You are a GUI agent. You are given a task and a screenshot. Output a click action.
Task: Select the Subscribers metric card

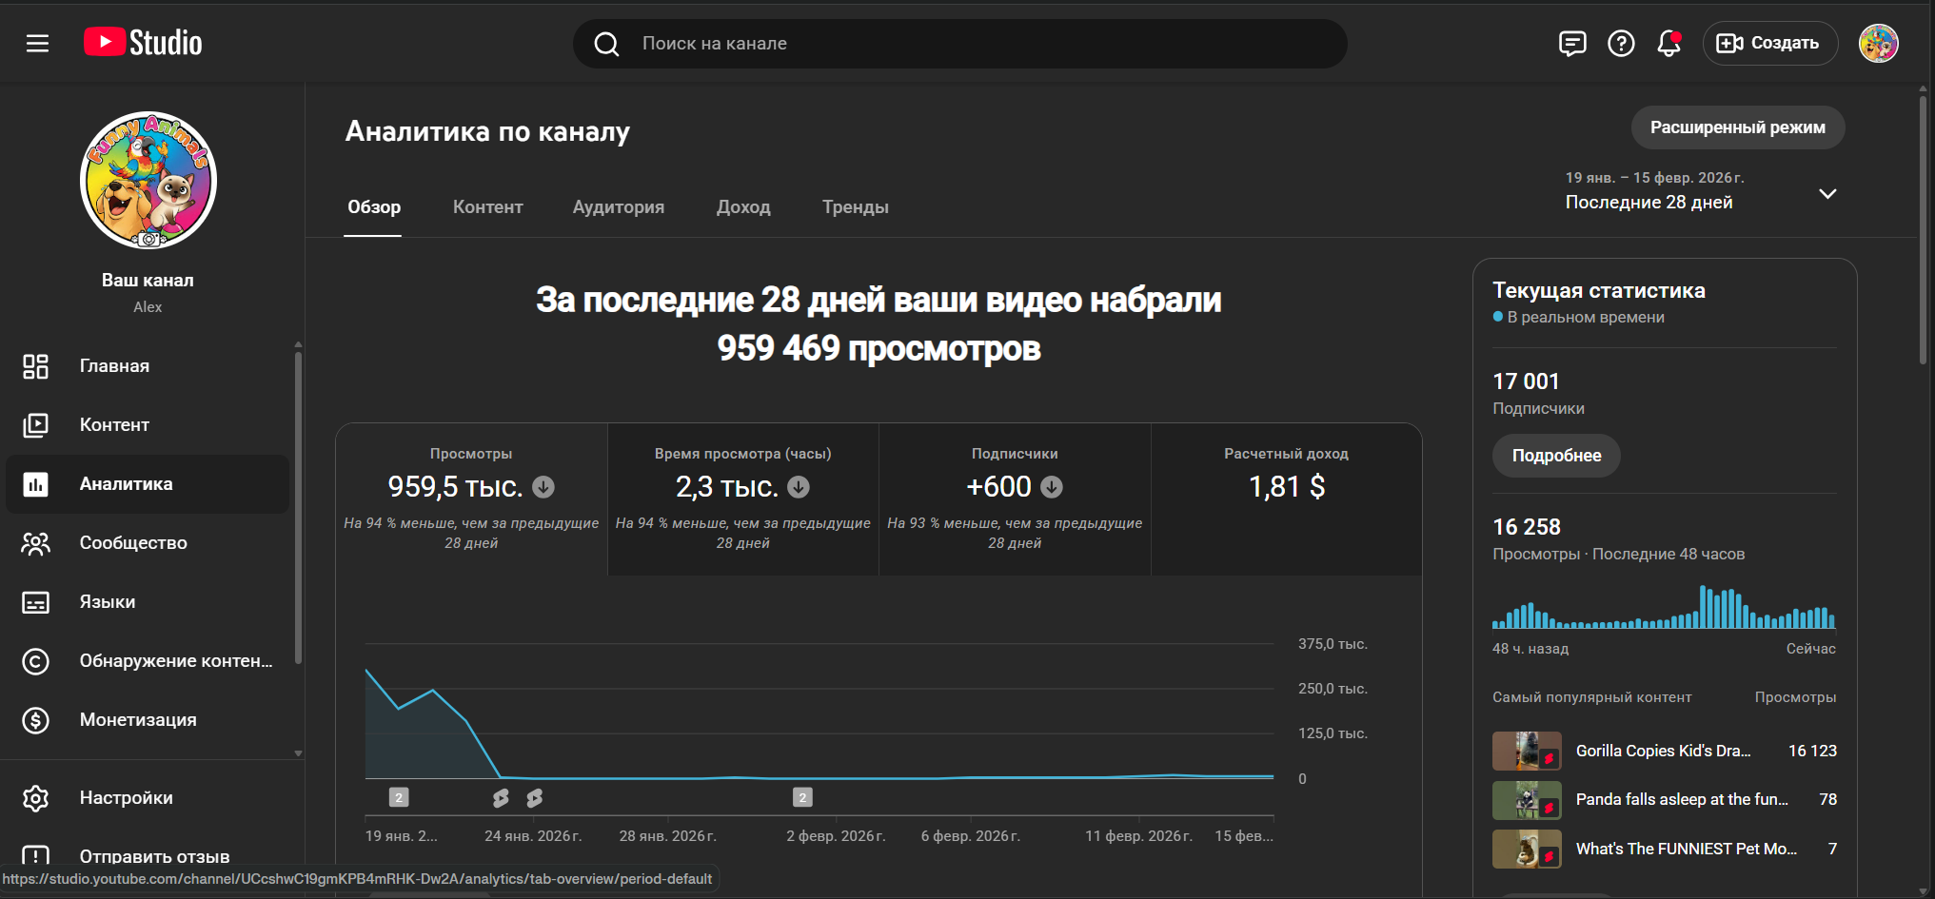click(1014, 499)
